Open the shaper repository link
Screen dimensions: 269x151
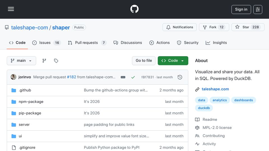click(x=61, y=28)
